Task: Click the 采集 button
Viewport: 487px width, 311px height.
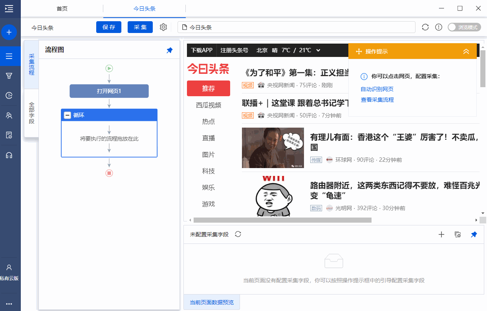Action: [x=140, y=27]
